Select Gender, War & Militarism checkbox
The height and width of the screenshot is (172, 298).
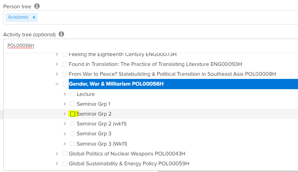click(65, 84)
